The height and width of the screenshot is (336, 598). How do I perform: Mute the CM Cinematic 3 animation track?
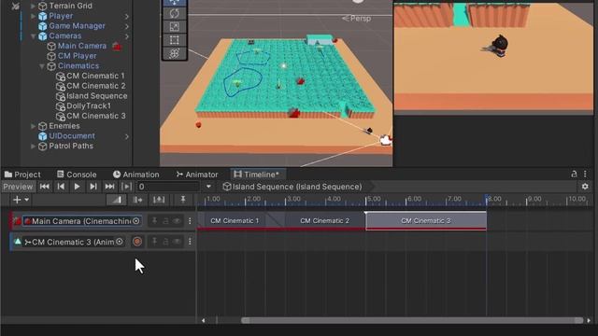tap(177, 242)
